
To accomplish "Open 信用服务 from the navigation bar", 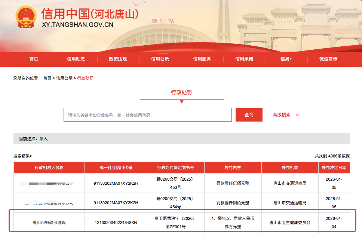I will pos(202,59).
